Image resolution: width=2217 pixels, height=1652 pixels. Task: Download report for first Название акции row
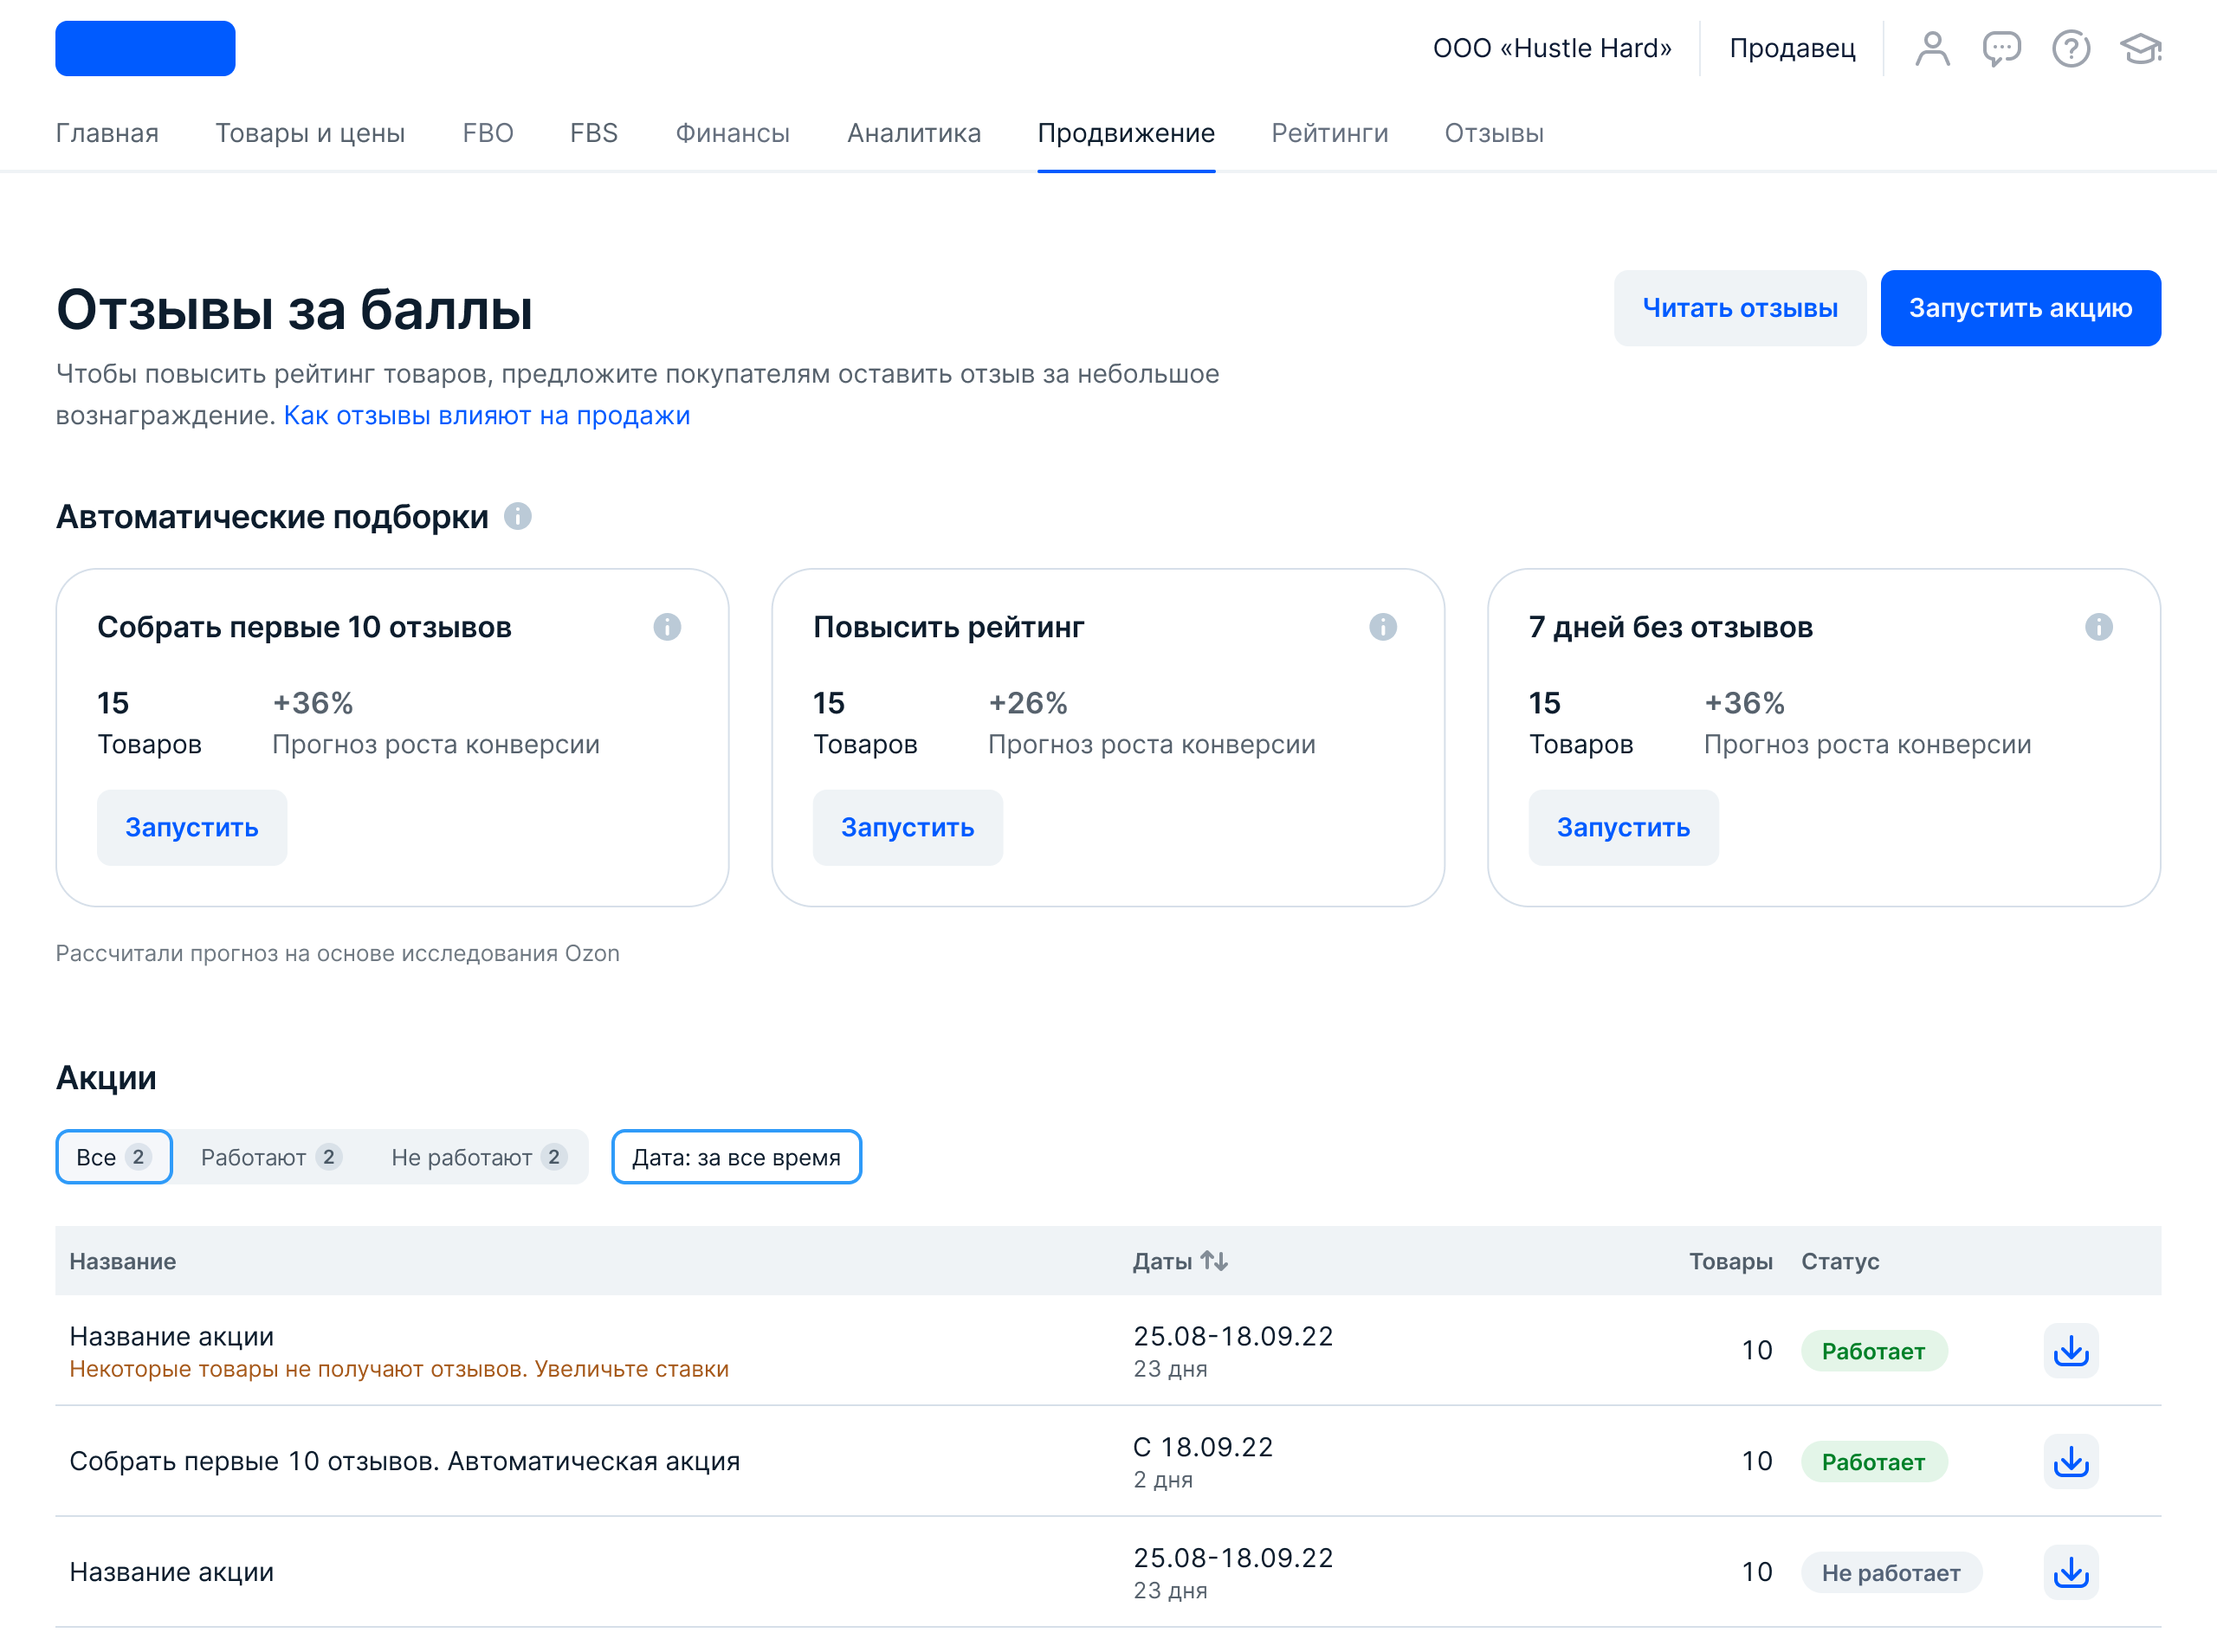tap(2070, 1351)
